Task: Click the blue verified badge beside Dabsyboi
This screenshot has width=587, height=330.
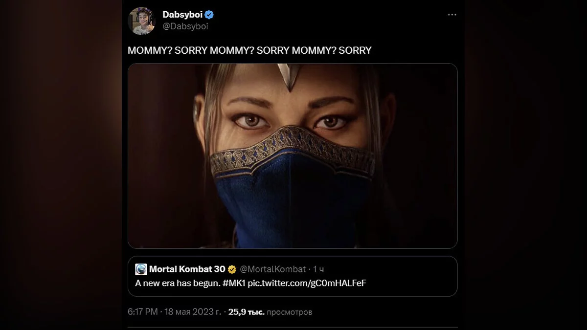Action: click(x=209, y=15)
